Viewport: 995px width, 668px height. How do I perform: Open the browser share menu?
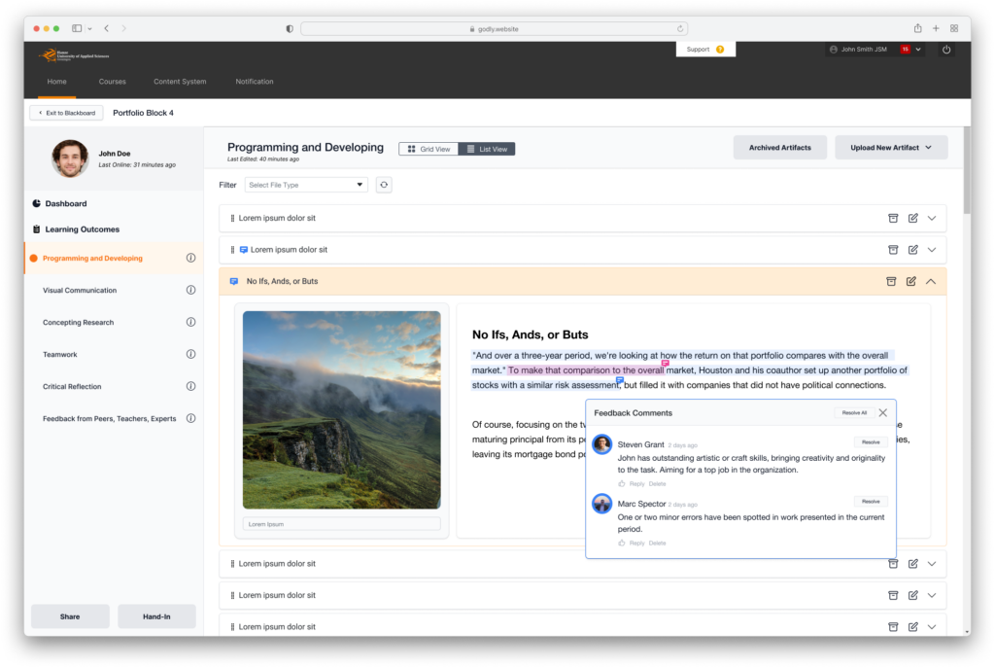pos(917,28)
